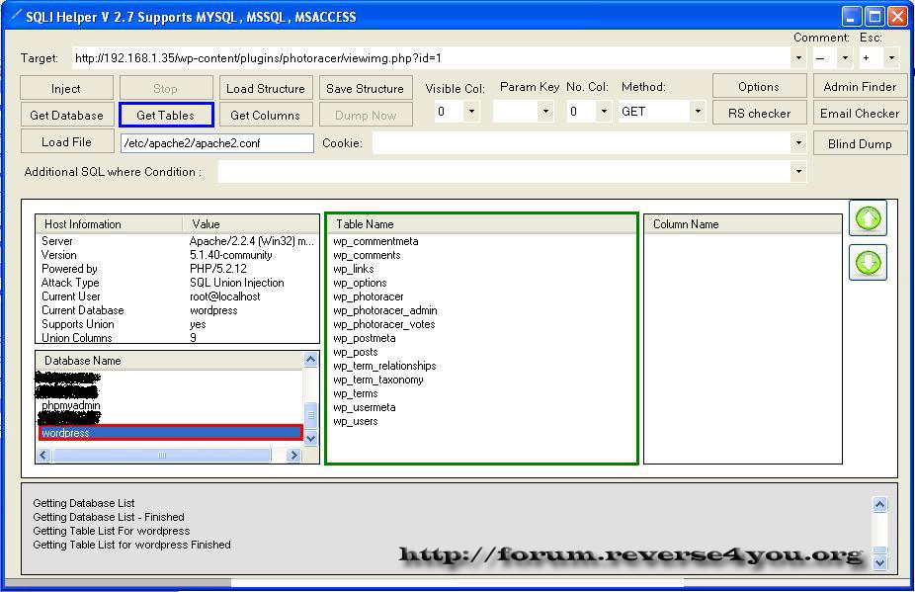Expand the Cookie dropdown

[798, 143]
